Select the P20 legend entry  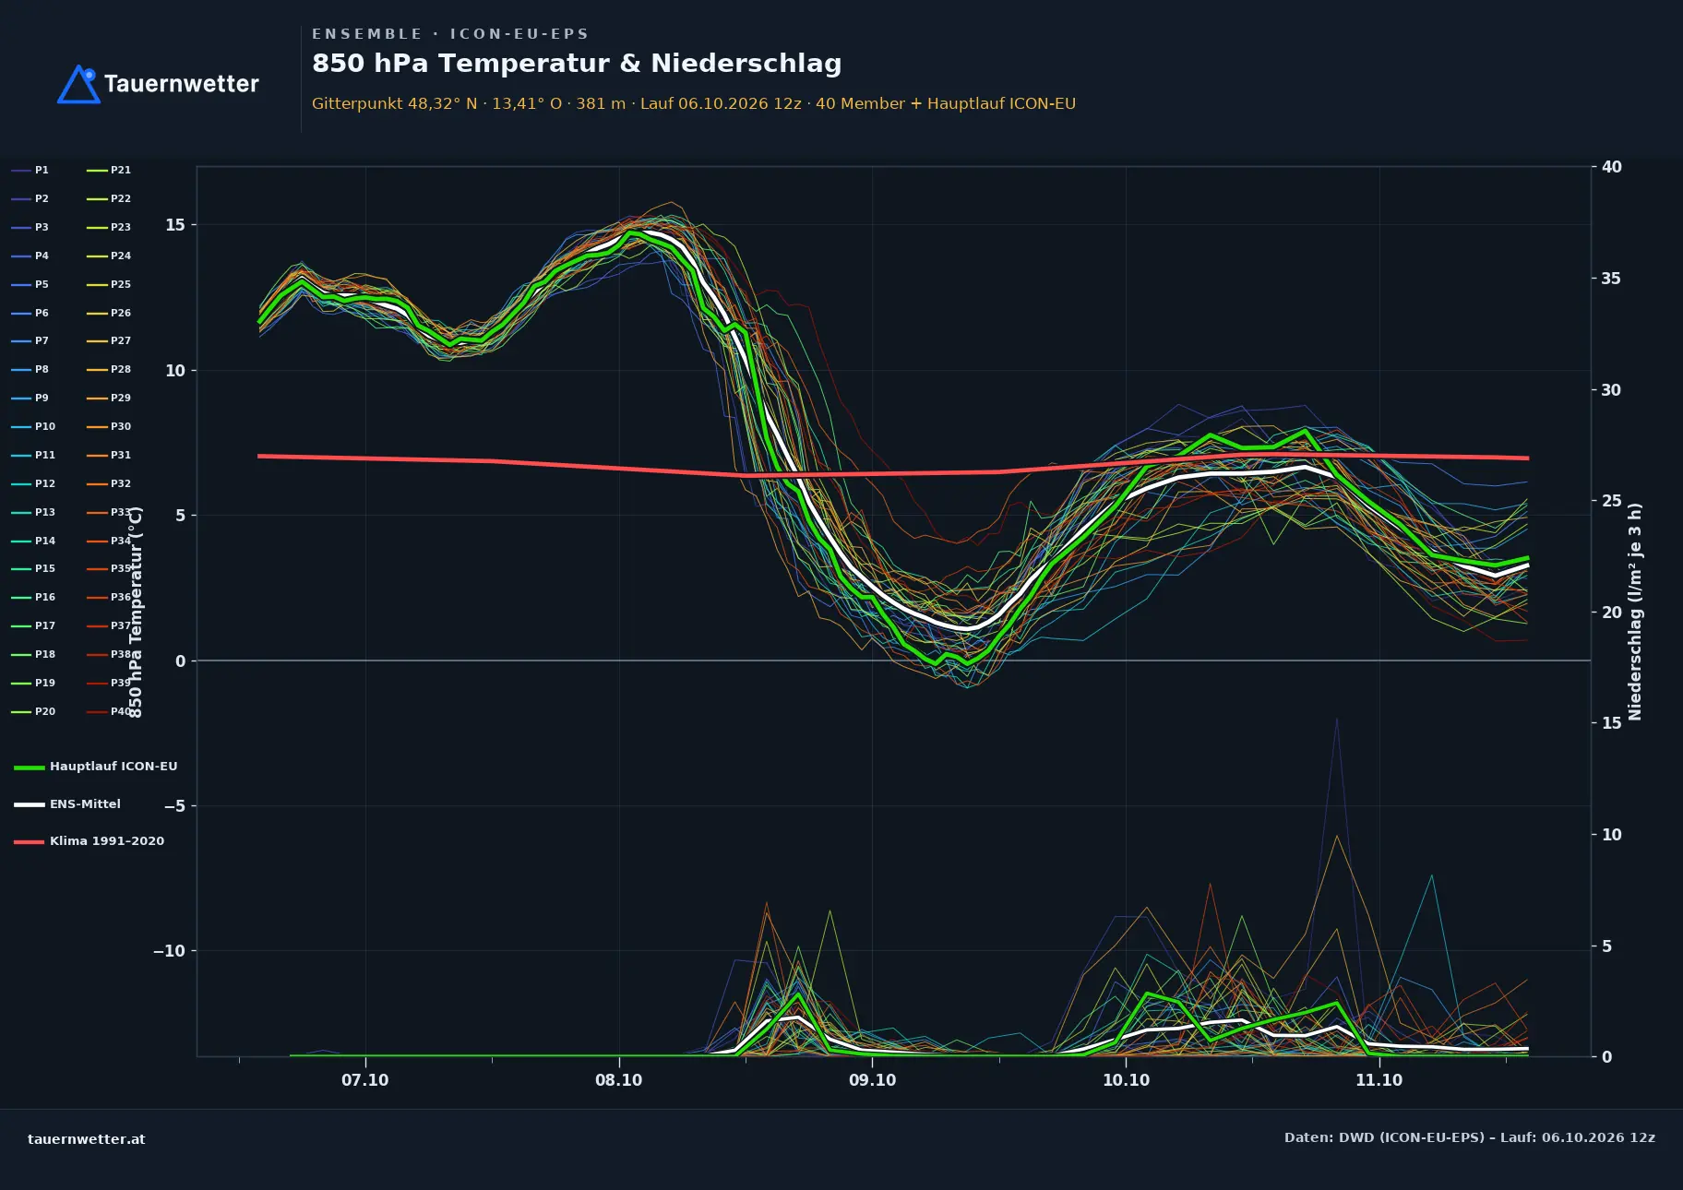(x=33, y=711)
